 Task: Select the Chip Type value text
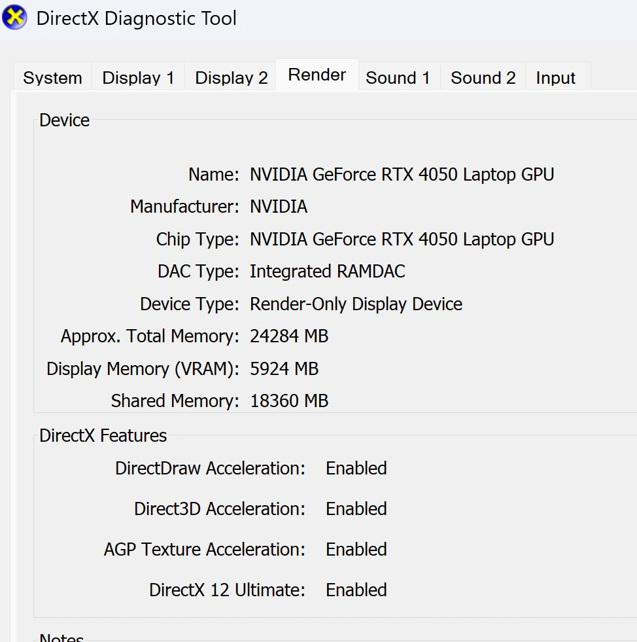(x=402, y=240)
